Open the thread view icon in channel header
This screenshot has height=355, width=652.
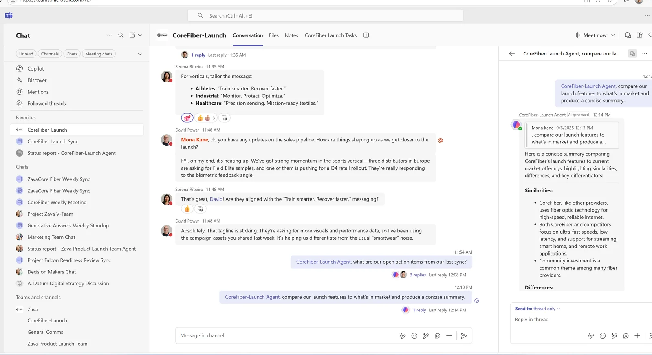(628, 35)
